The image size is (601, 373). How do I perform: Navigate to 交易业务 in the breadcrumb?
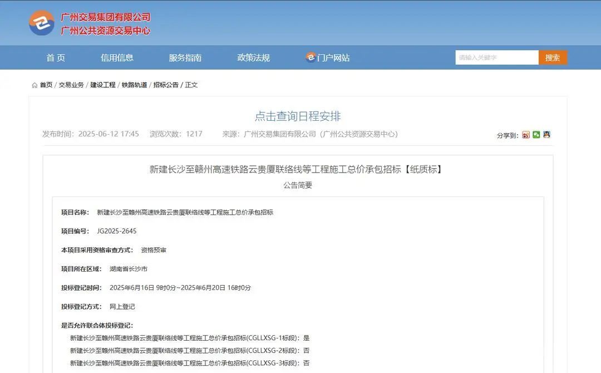(x=71, y=85)
